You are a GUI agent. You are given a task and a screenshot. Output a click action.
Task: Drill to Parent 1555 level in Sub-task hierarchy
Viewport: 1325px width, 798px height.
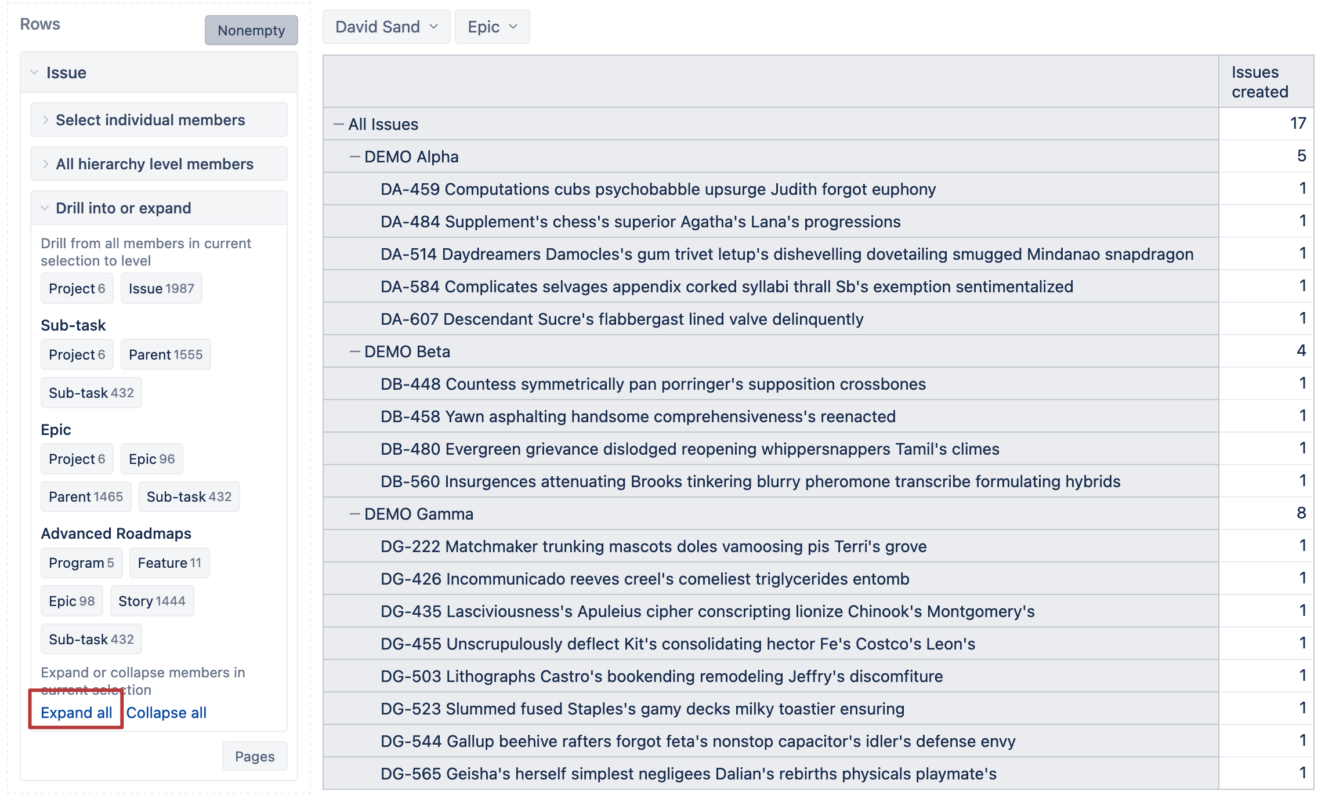[x=165, y=354]
